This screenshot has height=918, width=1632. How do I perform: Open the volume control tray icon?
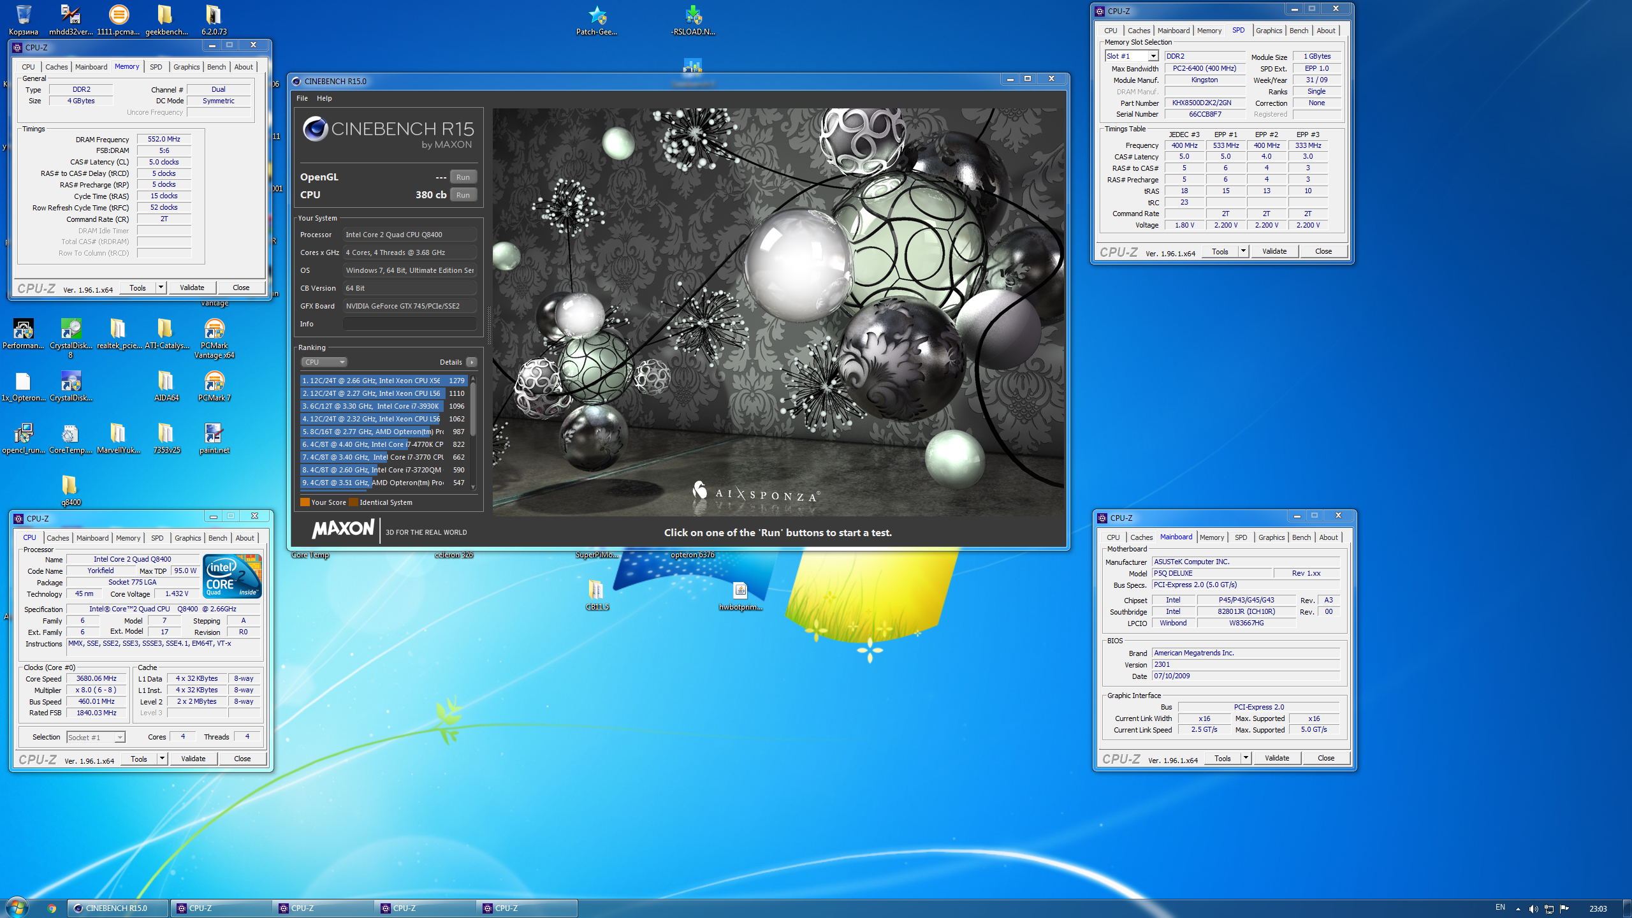pyautogui.click(x=1533, y=908)
